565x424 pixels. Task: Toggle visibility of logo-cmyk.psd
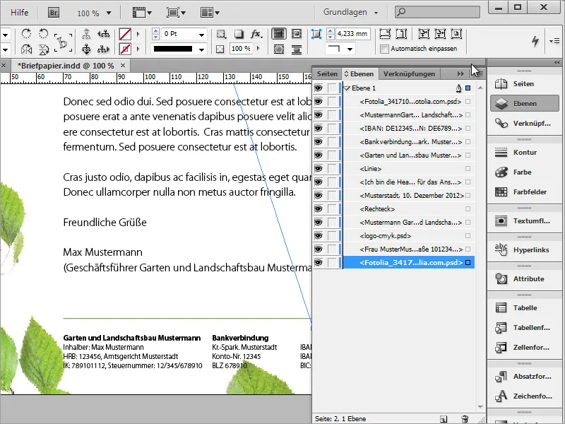[319, 235]
